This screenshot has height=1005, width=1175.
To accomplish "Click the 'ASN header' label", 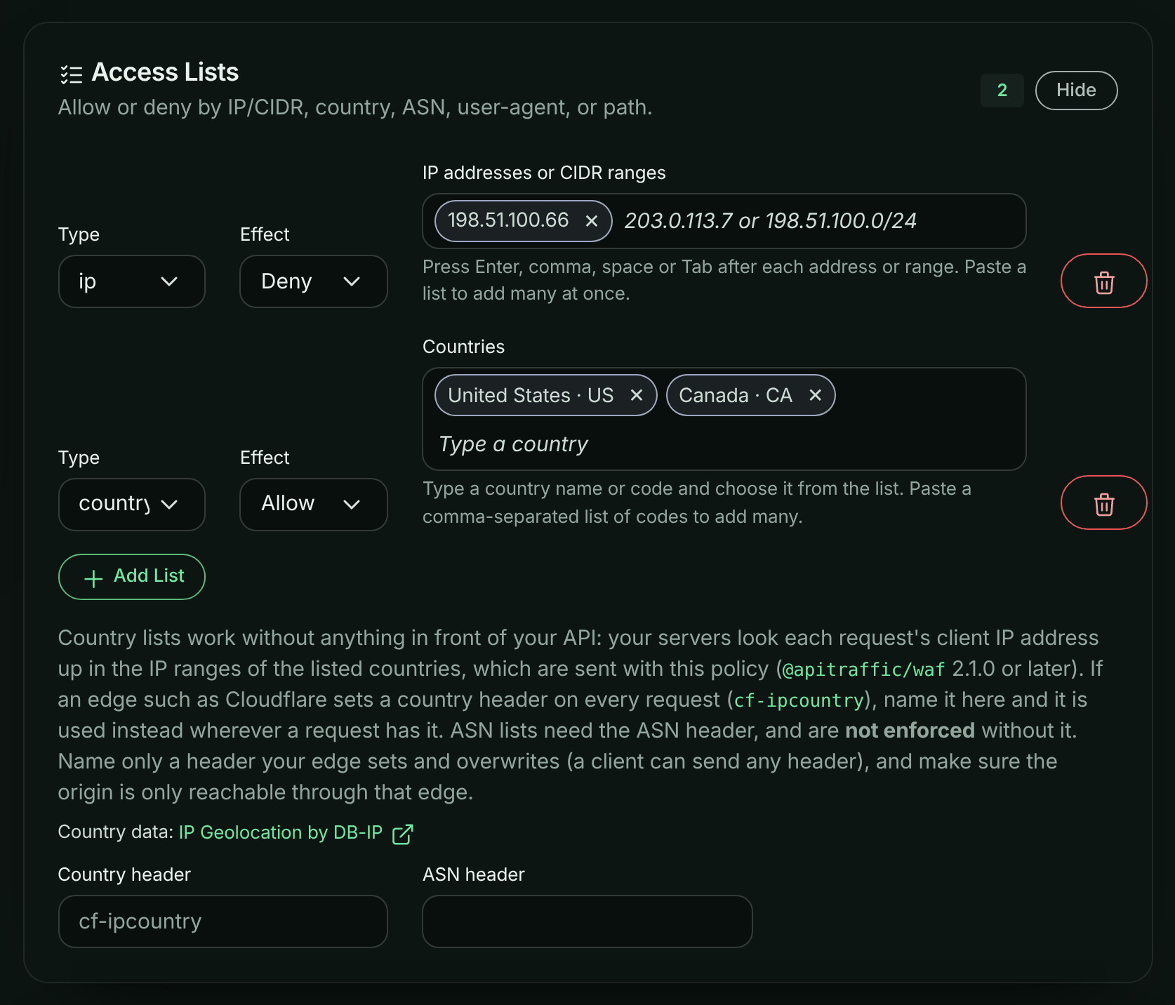I will tap(474, 874).
